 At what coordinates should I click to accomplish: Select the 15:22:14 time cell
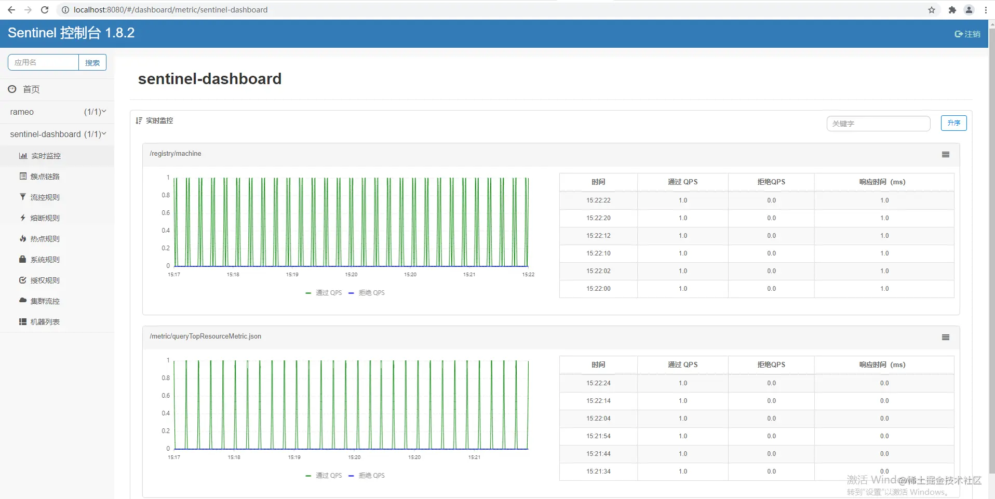(598, 401)
